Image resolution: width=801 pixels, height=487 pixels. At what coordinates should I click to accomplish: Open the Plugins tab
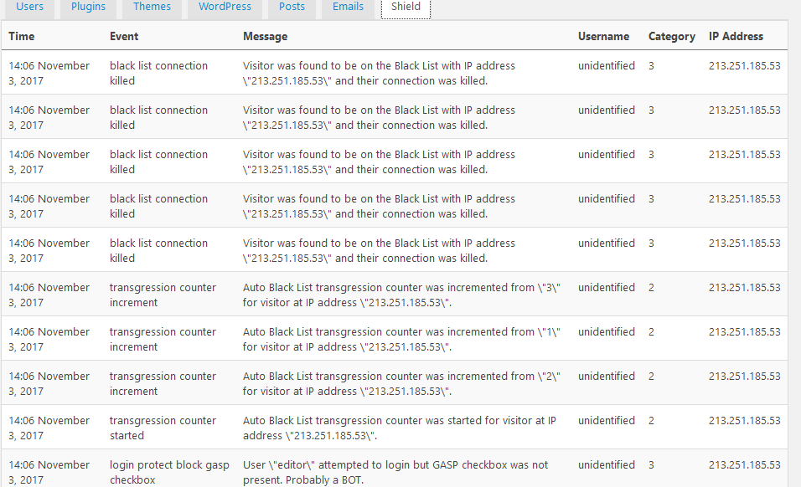[x=88, y=8]
